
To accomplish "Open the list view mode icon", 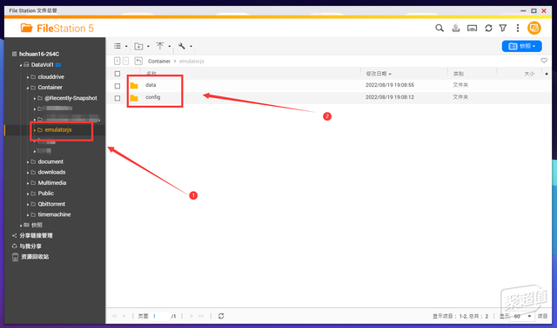I will tap(117, 46).
